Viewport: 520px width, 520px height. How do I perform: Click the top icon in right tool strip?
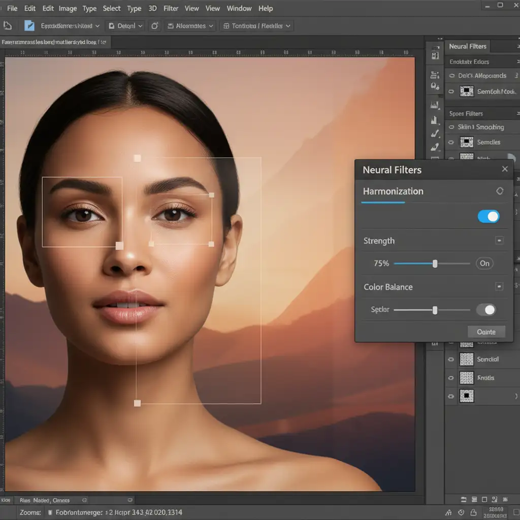[x=435, y=54]
